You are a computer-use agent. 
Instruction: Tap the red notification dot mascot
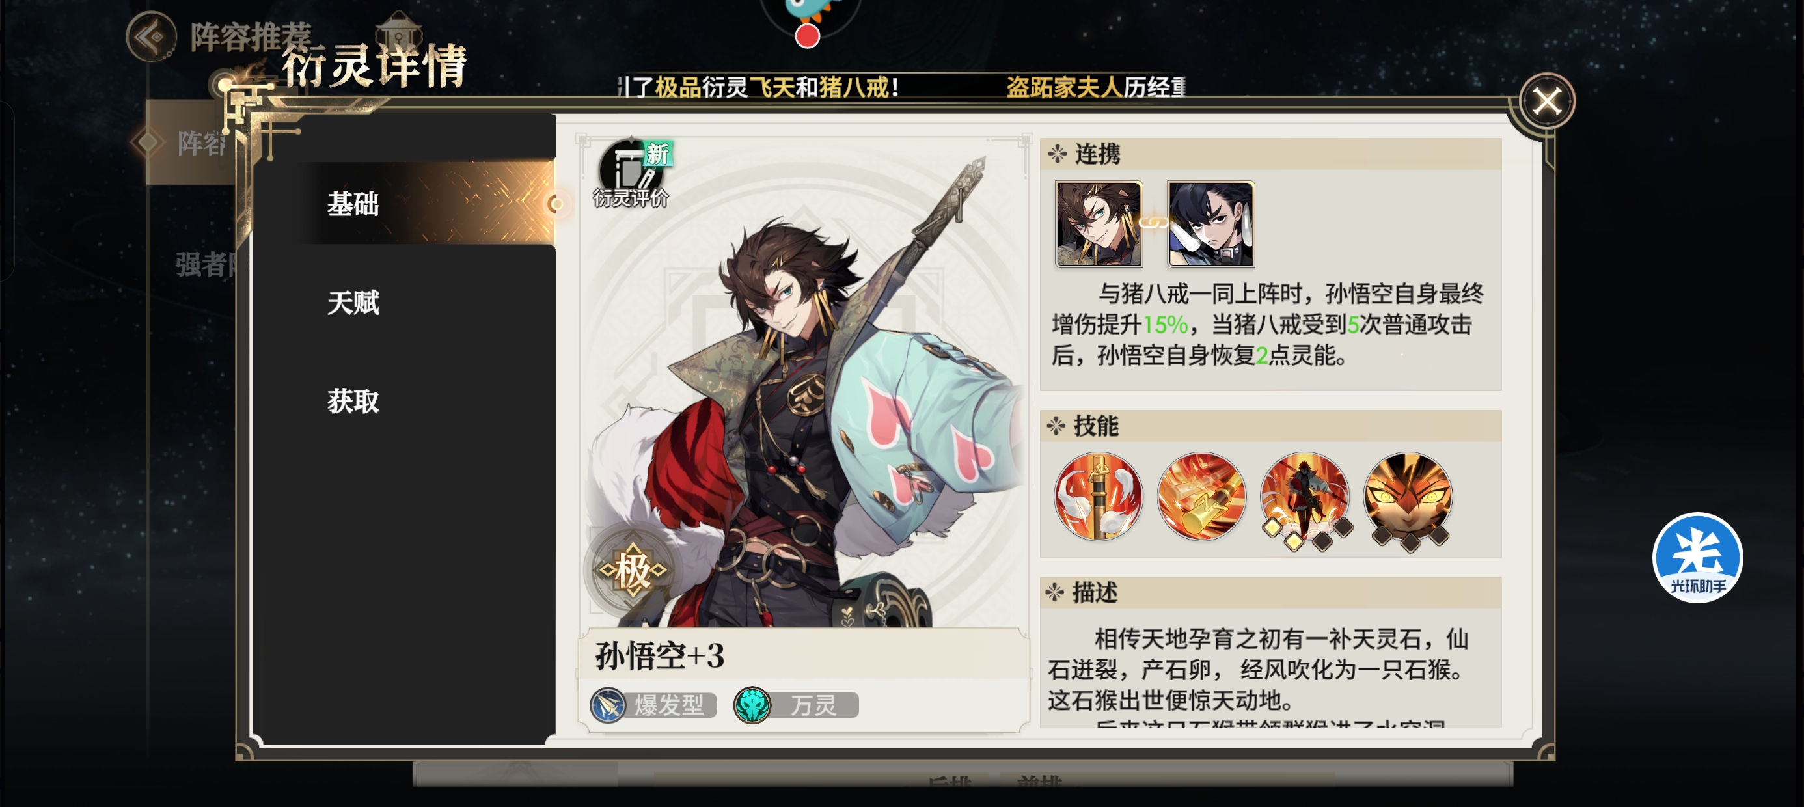click(808, 35)
